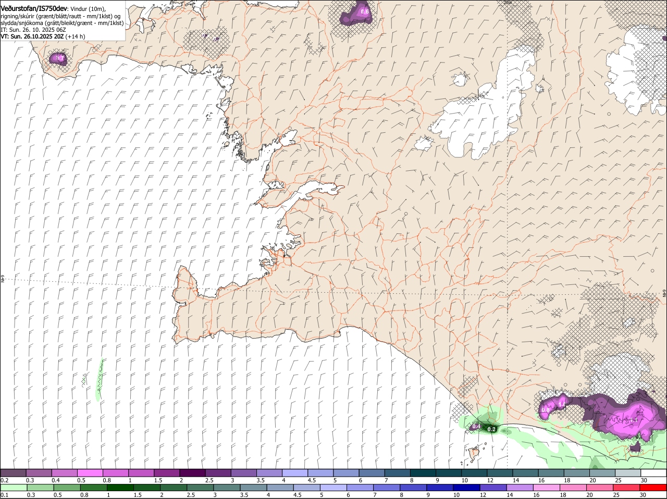
Task: Pick the upper legend swatch between 2 and 2.5
Action: (192, 473)
